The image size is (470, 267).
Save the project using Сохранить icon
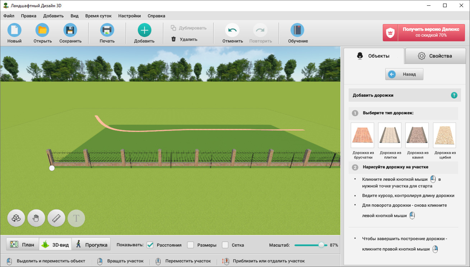(x=70, y=30)
